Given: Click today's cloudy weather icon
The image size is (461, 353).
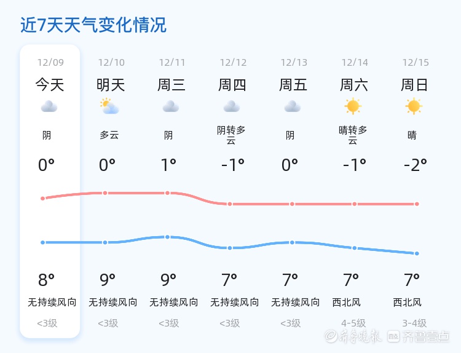Looking at the screenshot, I should 49,107.
